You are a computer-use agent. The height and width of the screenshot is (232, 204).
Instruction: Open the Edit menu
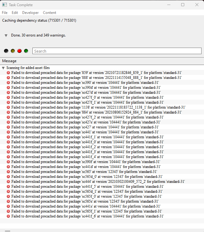click(x=15, y=13)
